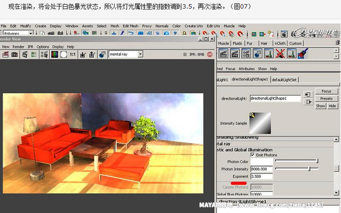Click the crossed-out red X paint shelf icon
Image resolution: width=341 pixels, height=213 pixels.
pyautogui.click(x=280, y=54)
